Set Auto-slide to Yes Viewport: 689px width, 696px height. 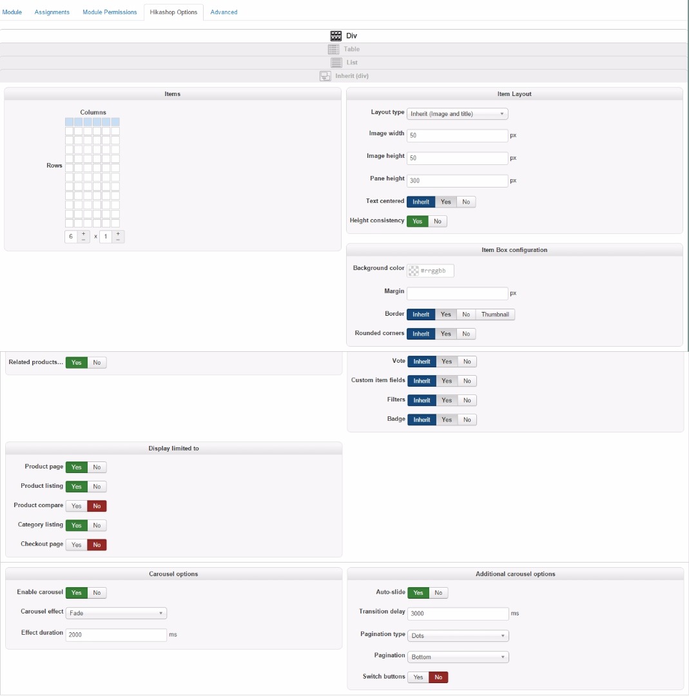coord(418,593)
